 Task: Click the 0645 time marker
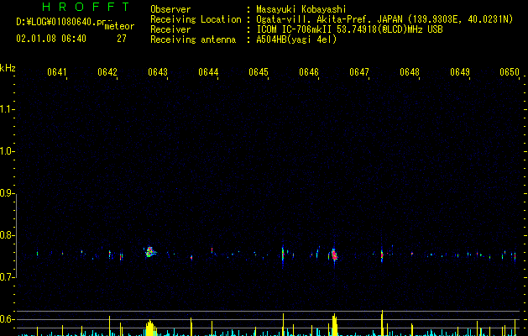click(259, 72)
